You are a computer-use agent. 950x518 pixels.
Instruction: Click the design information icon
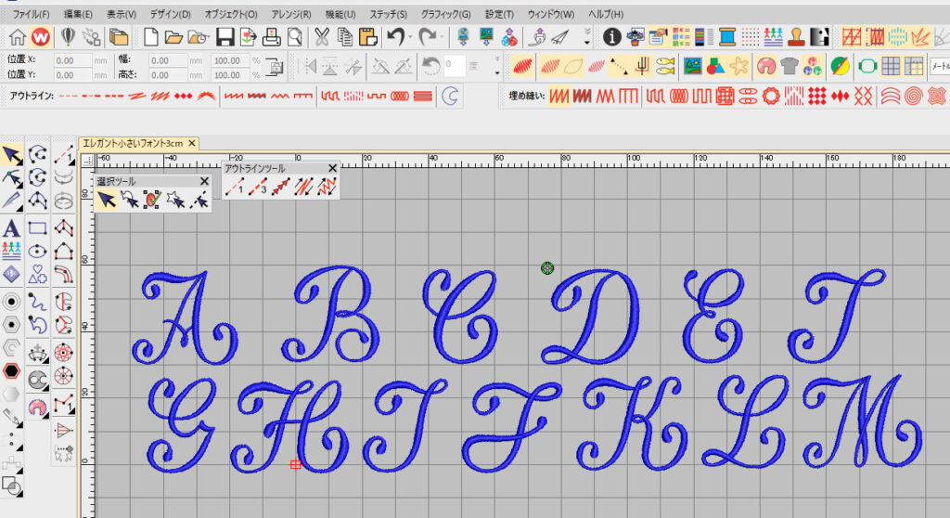point(611,37)
